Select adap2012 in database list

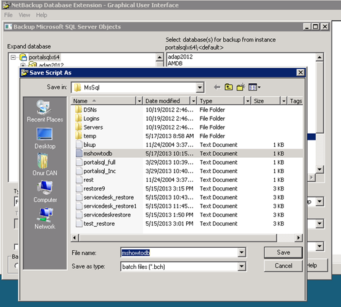click(x=180, y=57)
